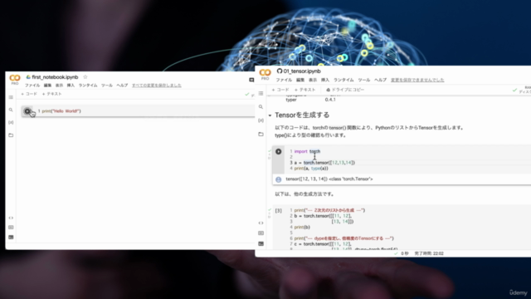Open ファイル menu in first_notebook window
The width and height of the screenshot is (531, 299).
pos(32,86)
